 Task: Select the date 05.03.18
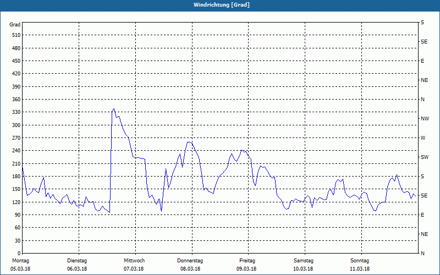tap(20, 269)
